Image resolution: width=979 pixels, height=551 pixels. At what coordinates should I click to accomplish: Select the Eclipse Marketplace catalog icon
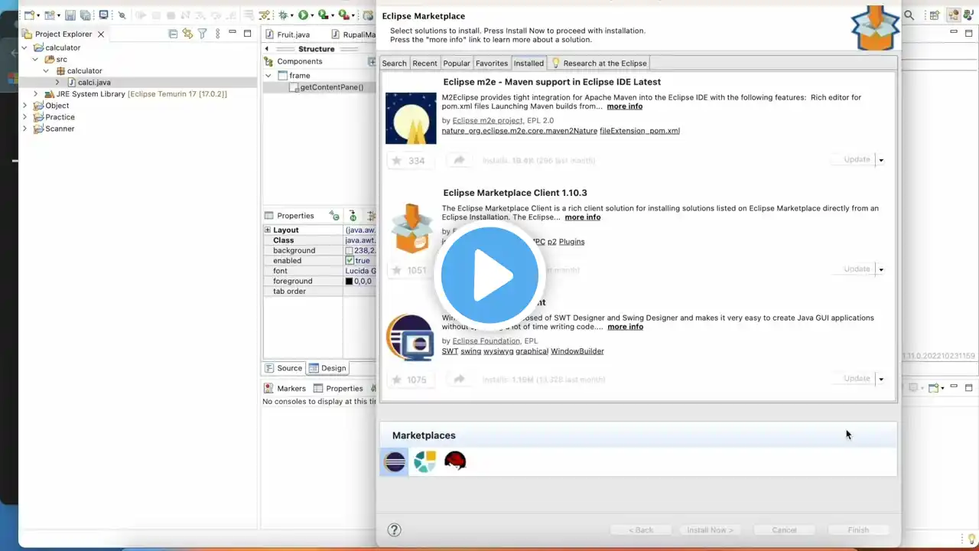pyautogui.click(x=395, y=461)
